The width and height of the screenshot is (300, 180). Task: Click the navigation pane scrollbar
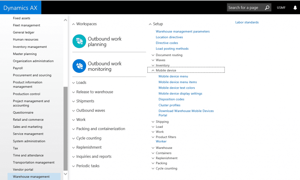click(65, 126)
